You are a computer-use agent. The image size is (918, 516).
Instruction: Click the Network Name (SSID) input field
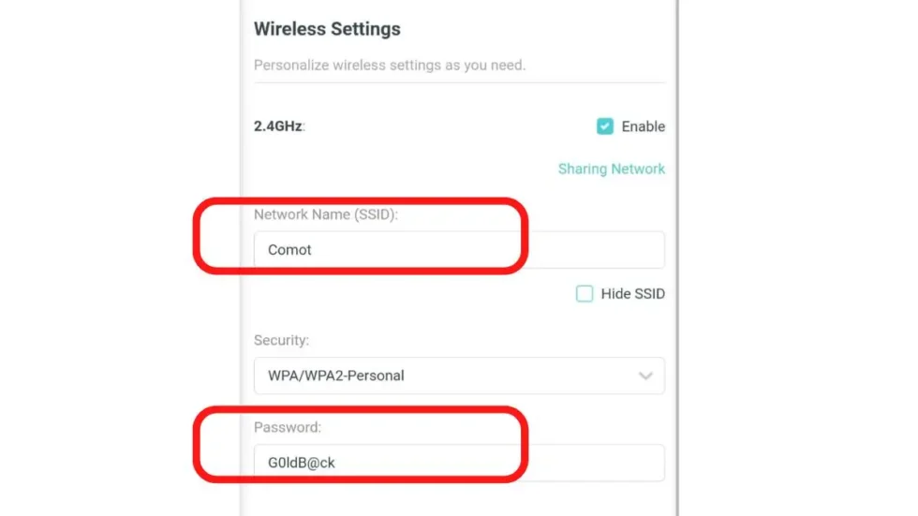click(x=459, y=250)
